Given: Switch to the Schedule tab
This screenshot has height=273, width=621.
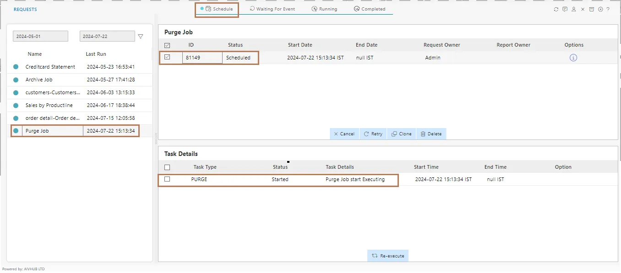Looking at the screenshot, I should (217, 9).
